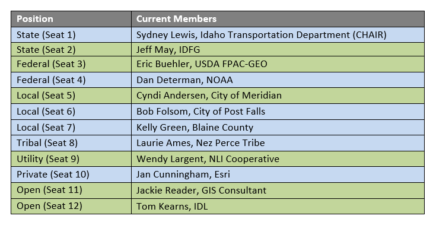Select the Local (Seat 6) cell
Viewport: 433px width, 225px height.
[71, 112]
